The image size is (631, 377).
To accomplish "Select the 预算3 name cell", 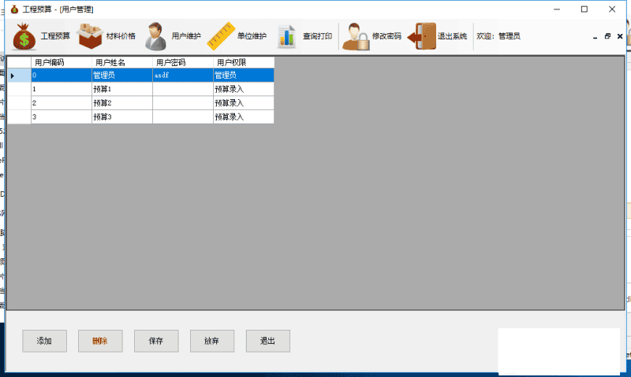I will pos(122,116).
